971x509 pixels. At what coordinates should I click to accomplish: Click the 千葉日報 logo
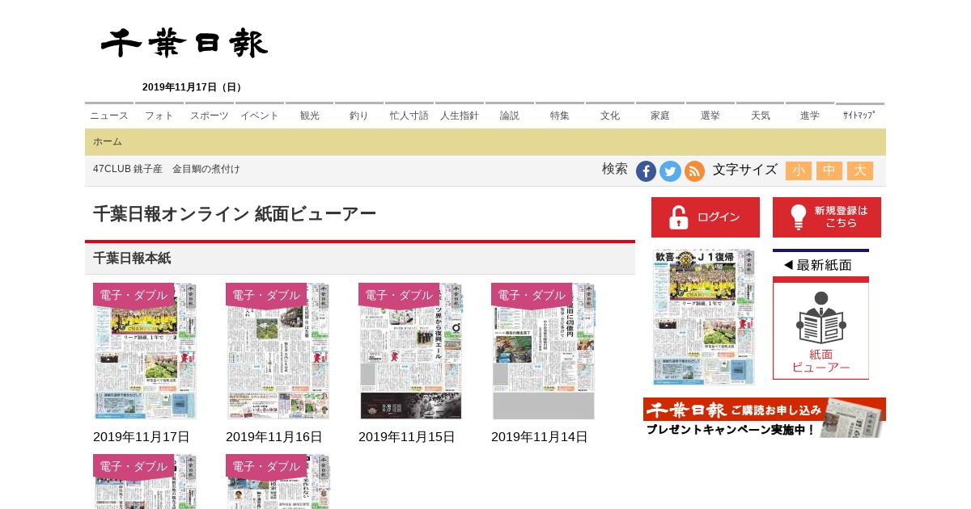(184, 44)
